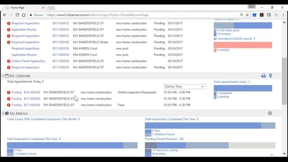Collapse the My Metrics section
This screenshot has height=162, width=288.
(x=3, y=113)
